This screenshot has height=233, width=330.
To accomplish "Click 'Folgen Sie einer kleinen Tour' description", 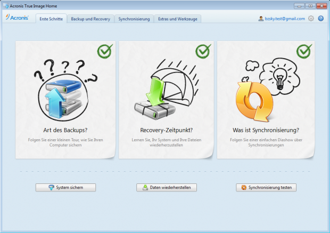I will [x=65, y=142].
